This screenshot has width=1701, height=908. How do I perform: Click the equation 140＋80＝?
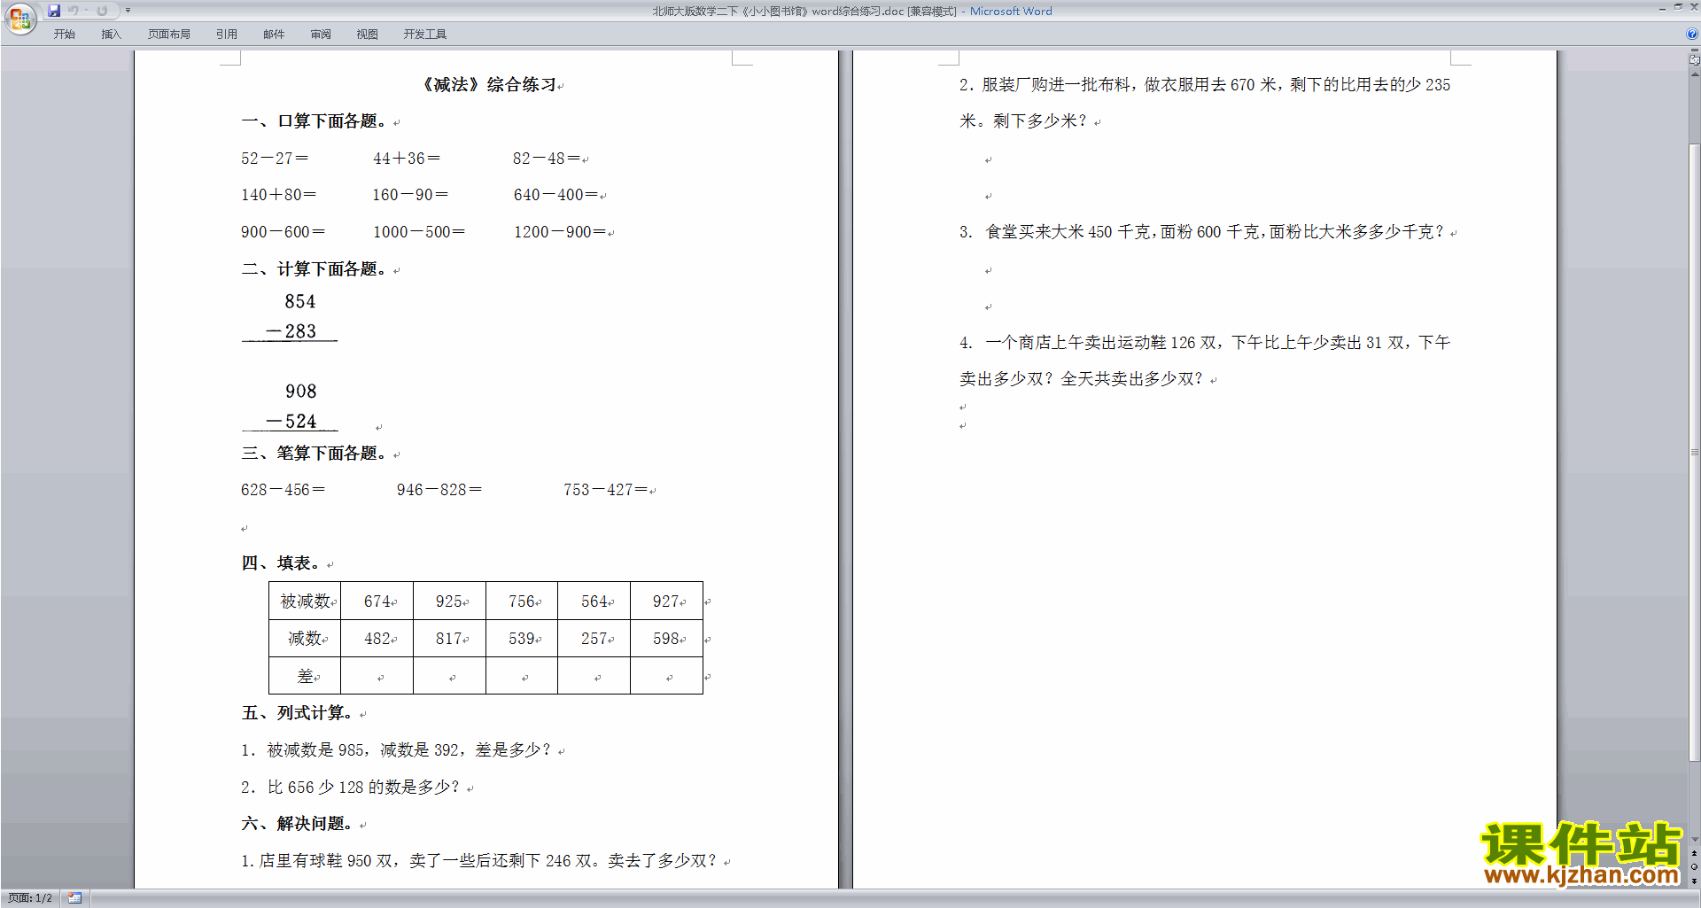[x=279, y=195]
